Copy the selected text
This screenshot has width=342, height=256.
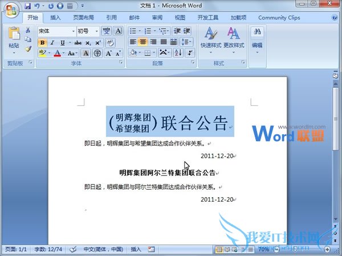[x=28, y=39]
